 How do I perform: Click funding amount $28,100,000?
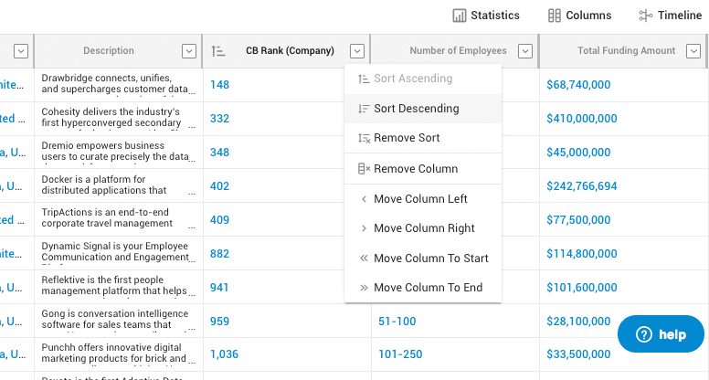coord(578,322)
